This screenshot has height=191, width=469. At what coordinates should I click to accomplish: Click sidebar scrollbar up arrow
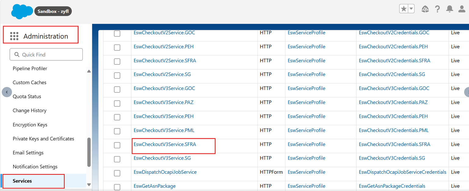89,71
